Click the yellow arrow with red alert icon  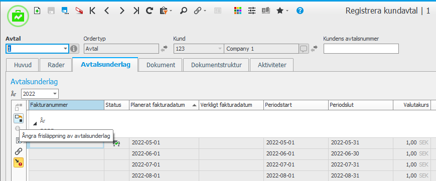coord(19,162)
